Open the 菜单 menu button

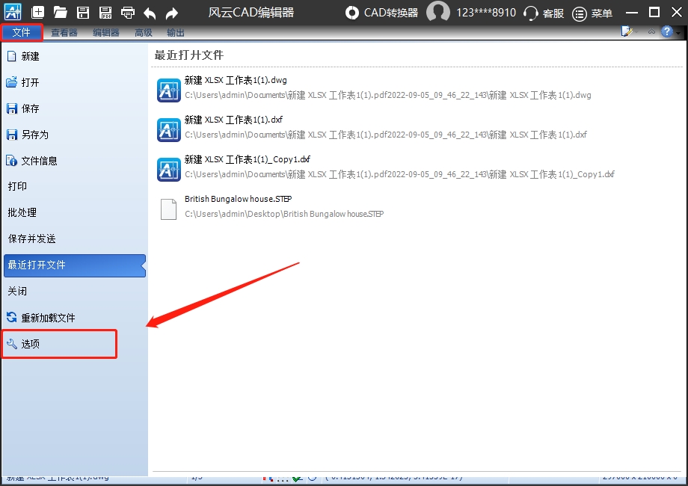592,13
